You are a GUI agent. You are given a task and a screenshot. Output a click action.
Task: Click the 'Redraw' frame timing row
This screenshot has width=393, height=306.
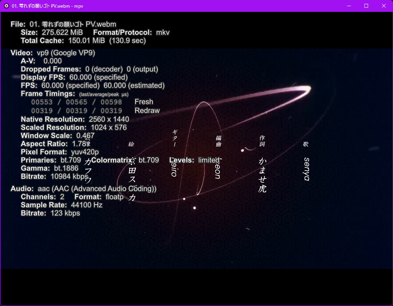tap(95, 111)
